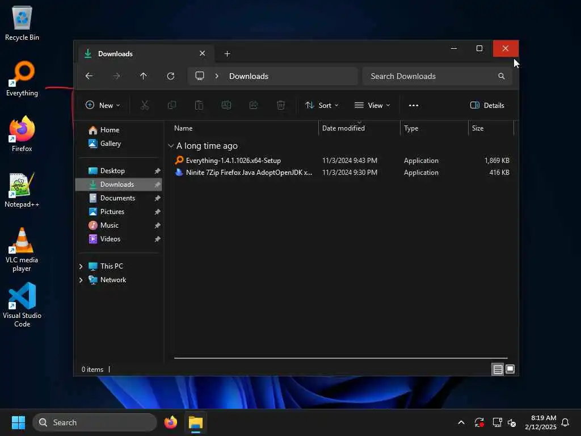Open Firefox from the taskbar
Viewport: 581px width, 436px height.
171,422
